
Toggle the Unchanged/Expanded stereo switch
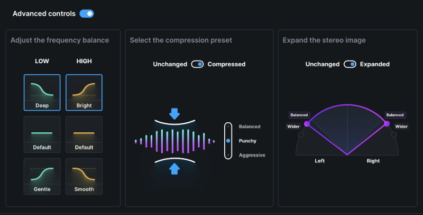point(350,64)
